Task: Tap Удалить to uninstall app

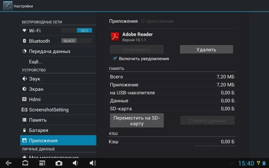Action: pyautogui.click(x=206, y=49)
